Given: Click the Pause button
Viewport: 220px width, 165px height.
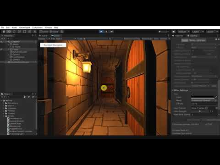Looking at the screenshot, I should [x=106, y=32].
